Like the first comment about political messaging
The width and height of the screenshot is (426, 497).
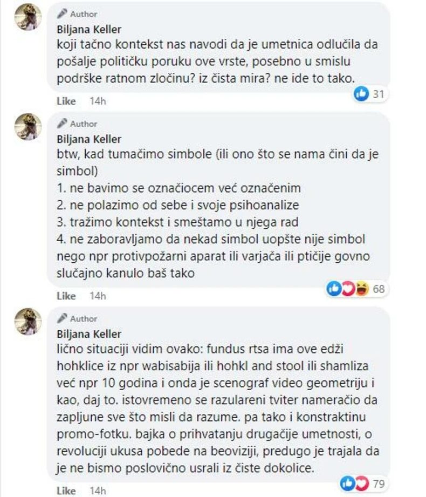[x=66, y=100]
